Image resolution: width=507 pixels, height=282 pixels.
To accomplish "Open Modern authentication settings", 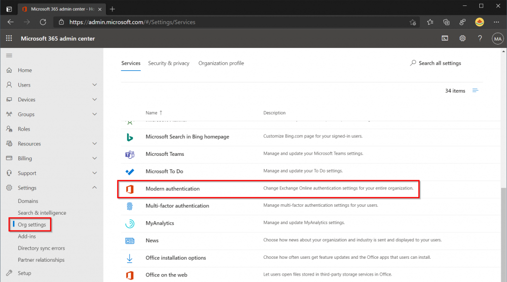I will [172, 188].
